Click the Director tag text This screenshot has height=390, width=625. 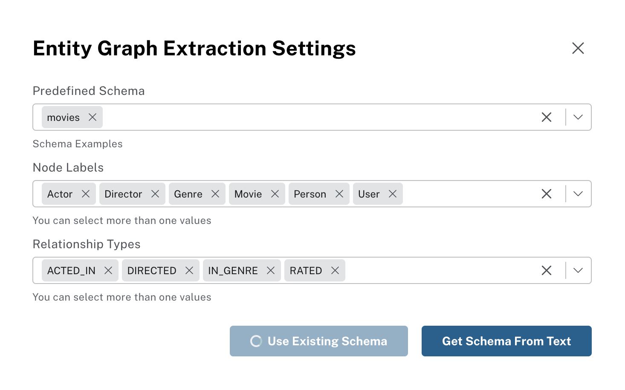tap(123, 194)
